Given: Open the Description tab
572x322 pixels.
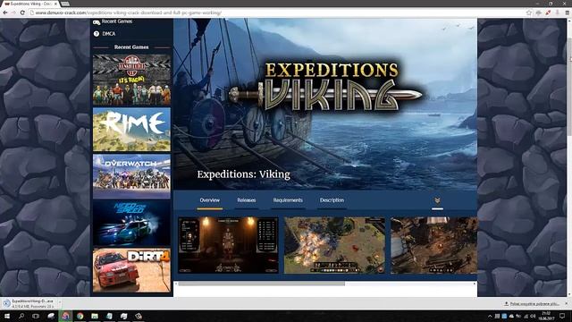Looking at the screenshot, I should tap(332, 200).
